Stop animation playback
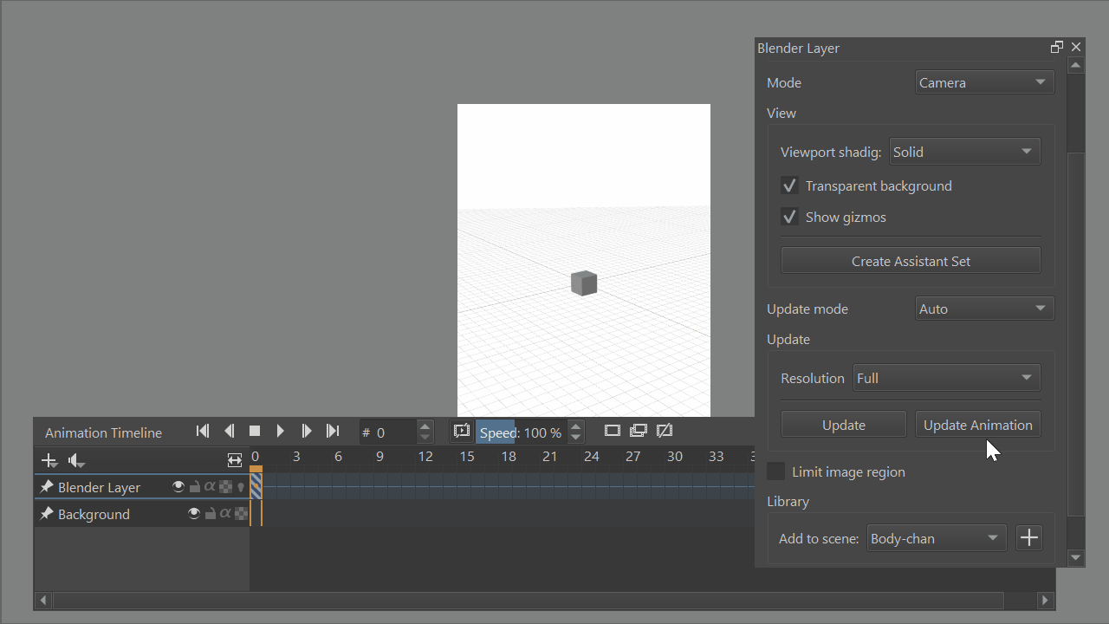This screenshot has height=624, width=1109. point(255,431)
